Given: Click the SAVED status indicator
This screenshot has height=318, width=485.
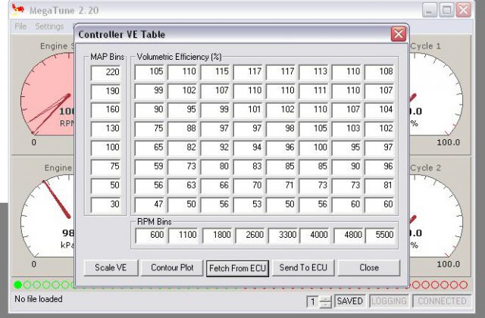Looking at the screenshot, I should tap(351, 301).
